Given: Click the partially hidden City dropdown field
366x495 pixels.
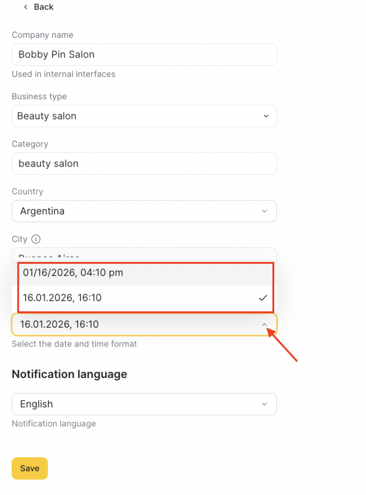Looking at the screenshot, I should coord(144,255).
